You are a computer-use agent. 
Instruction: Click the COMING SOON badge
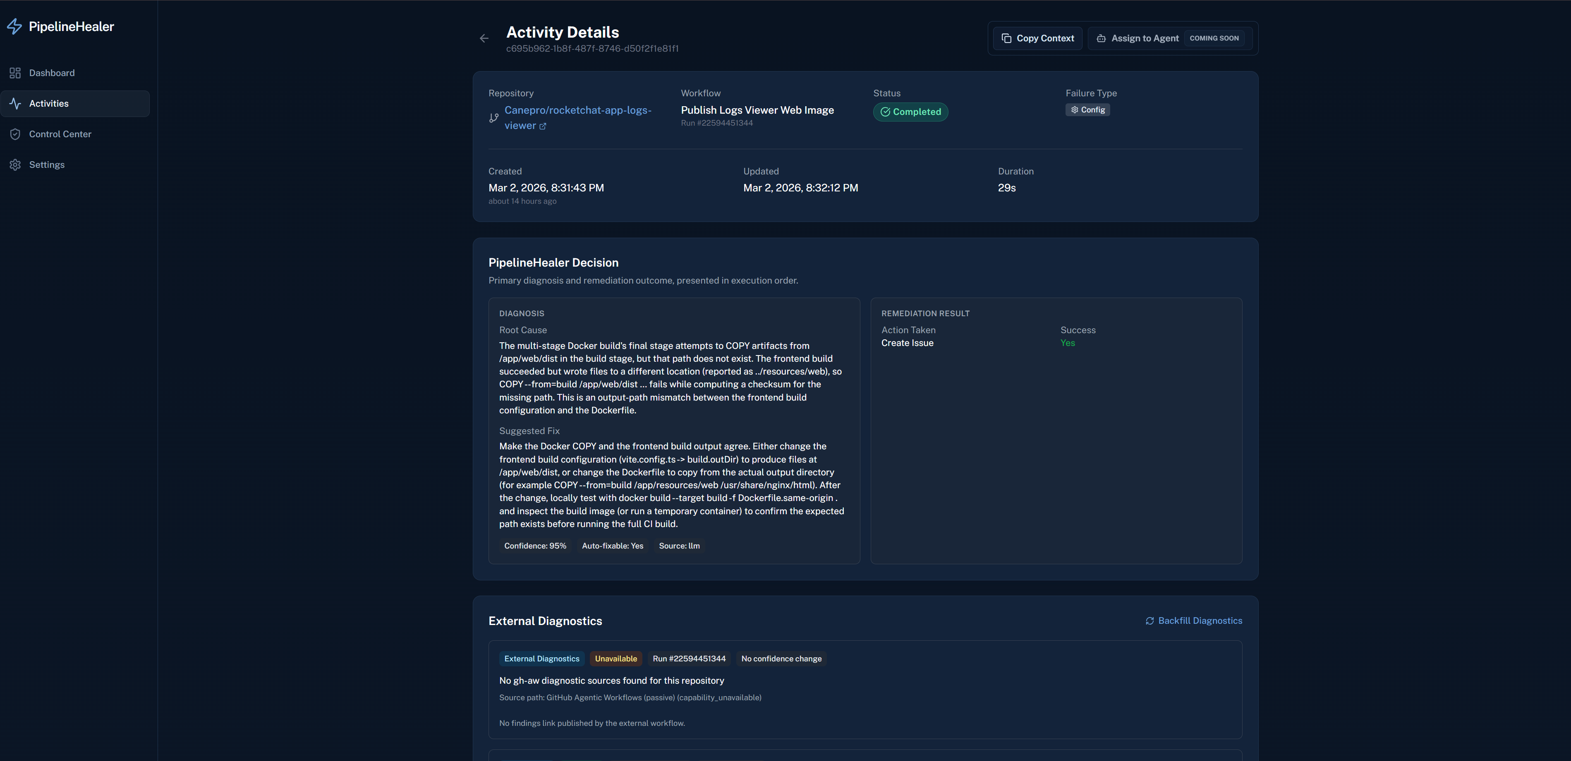coord(1214,38)
